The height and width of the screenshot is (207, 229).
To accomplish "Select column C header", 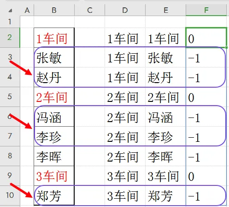I will click(x=90, y=10).
